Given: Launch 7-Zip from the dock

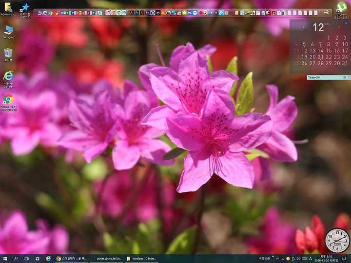Looking at the screenshot, I should (168, 13).
